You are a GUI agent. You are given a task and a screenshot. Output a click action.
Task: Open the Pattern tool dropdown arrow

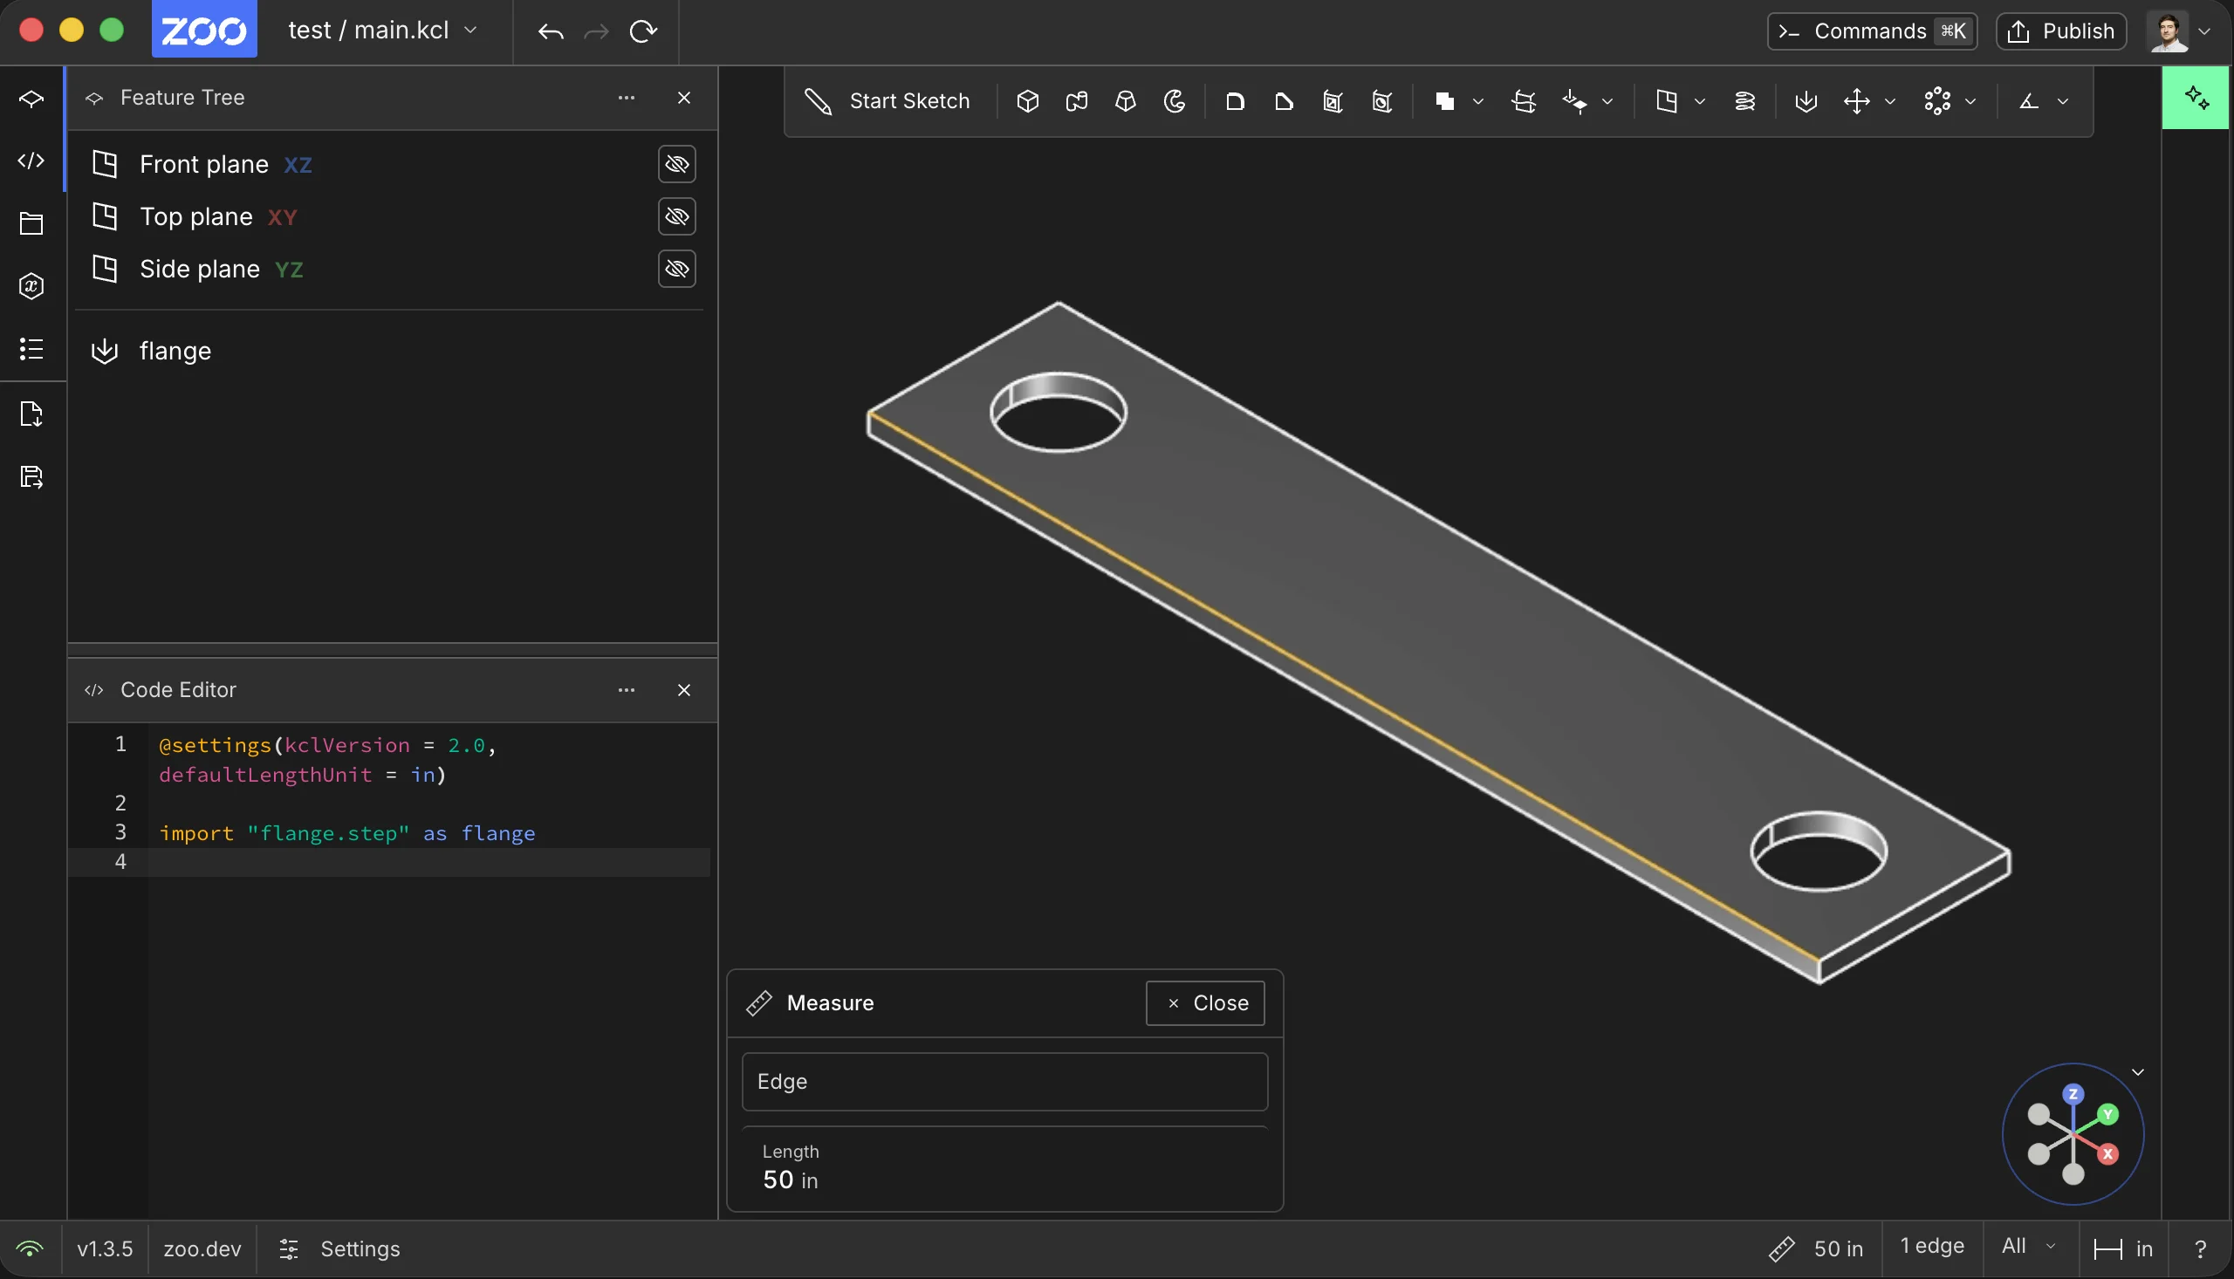(1970, 102)
